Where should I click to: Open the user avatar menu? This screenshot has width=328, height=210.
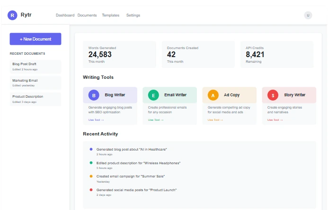click(308, 15)
